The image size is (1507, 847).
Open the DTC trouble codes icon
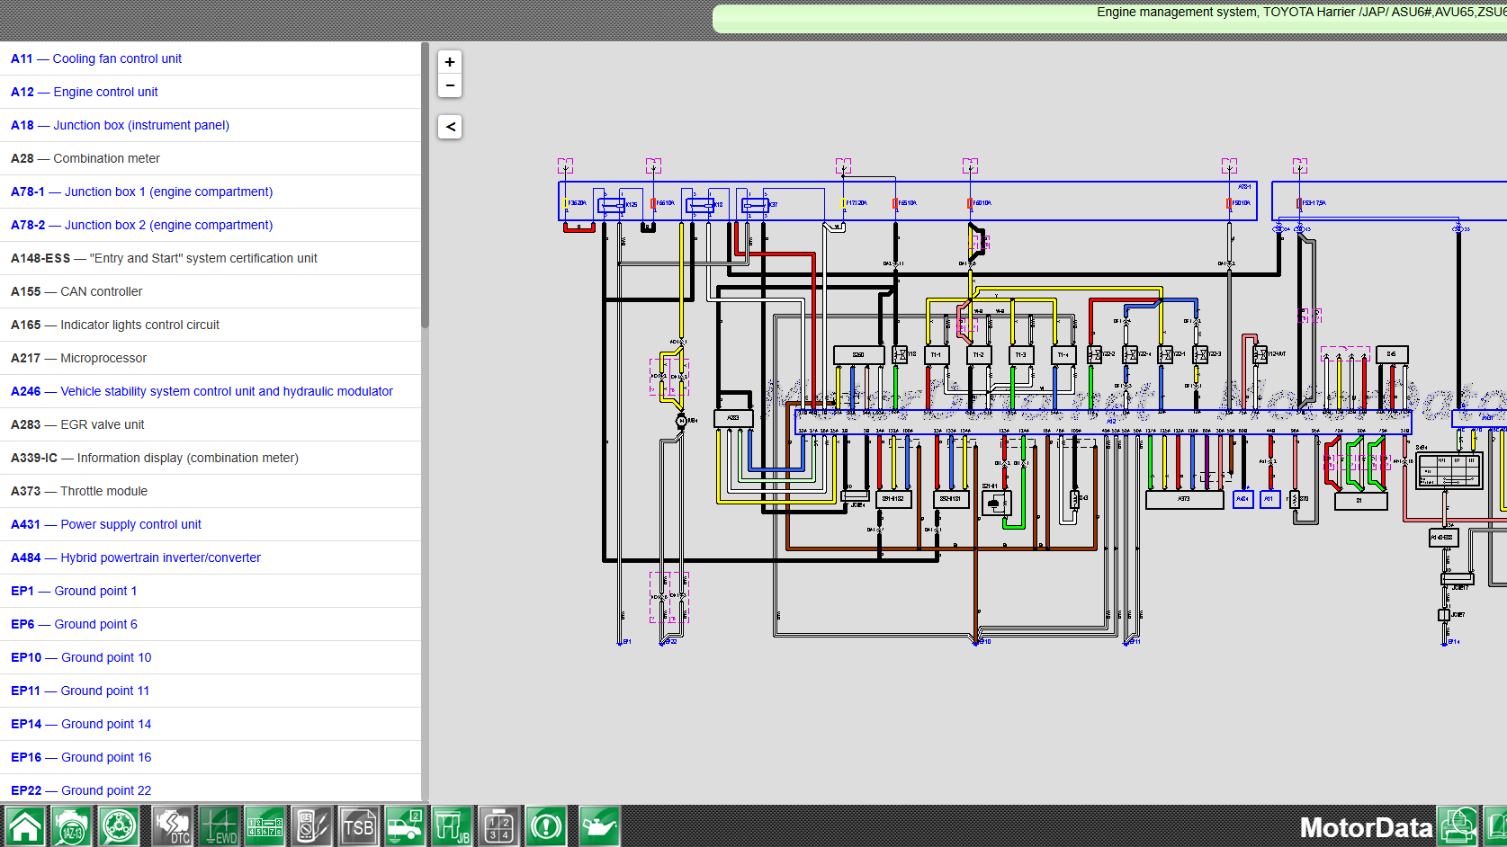[171, 826]
